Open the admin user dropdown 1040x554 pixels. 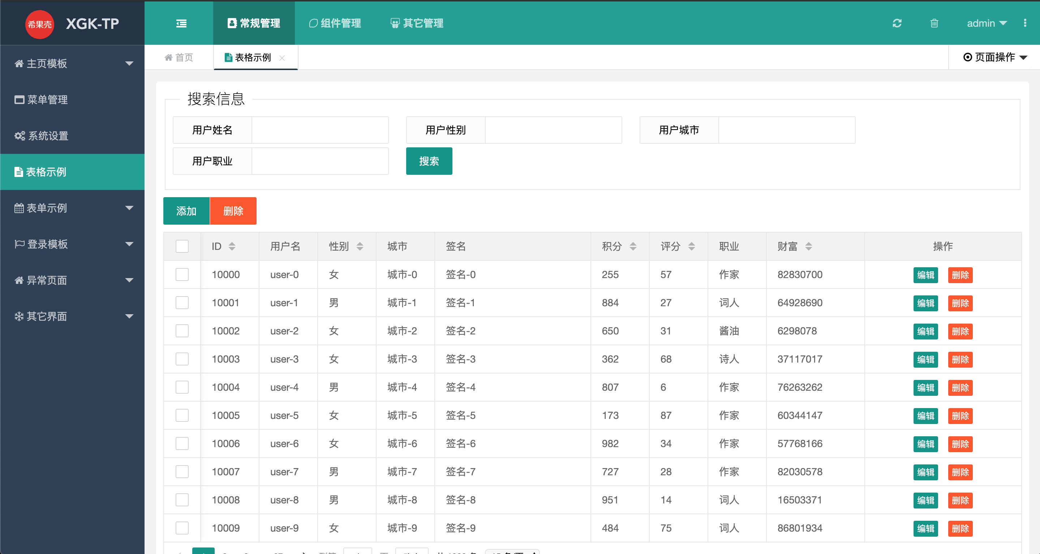[986, 23]
